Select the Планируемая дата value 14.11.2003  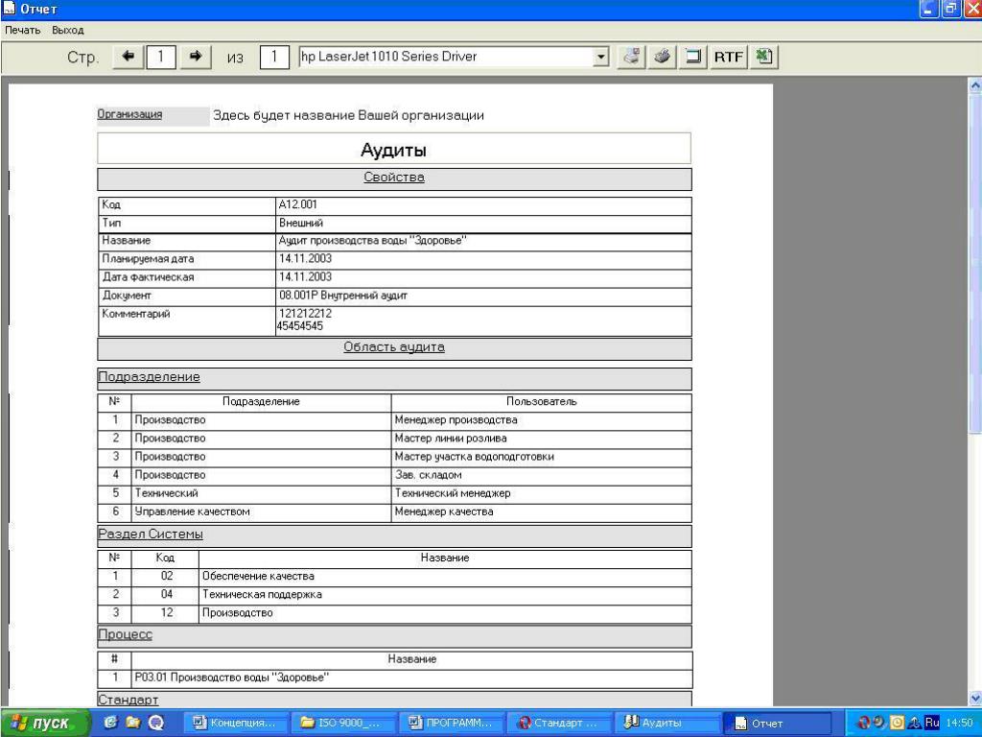pyautogui.click(x=305, y=258)
